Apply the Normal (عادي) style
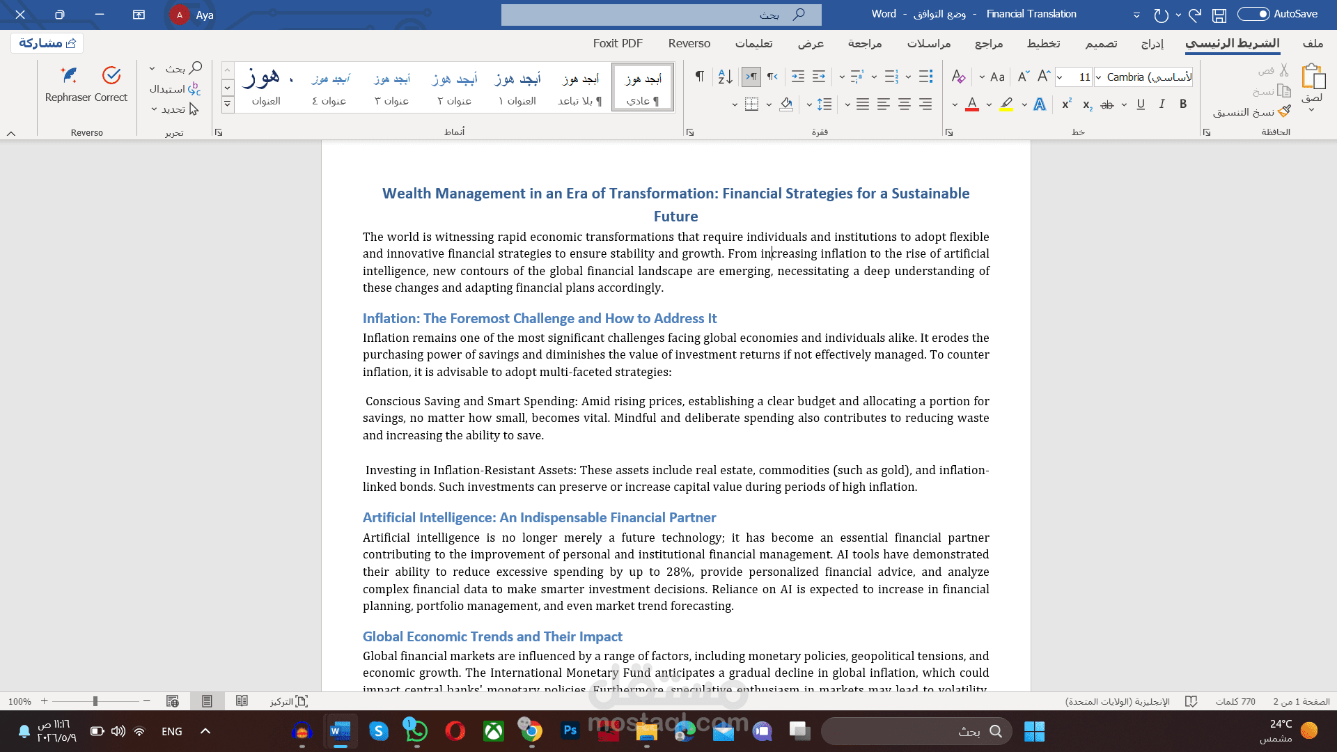The height and width of the screenshot is (752, 1337). click(x=643, y=88)
